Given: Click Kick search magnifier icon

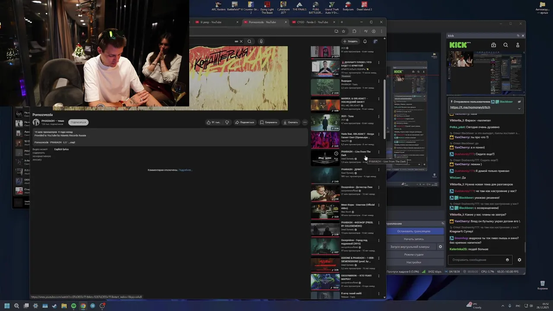Looking at the screenshot, I should tap(505, 45).
